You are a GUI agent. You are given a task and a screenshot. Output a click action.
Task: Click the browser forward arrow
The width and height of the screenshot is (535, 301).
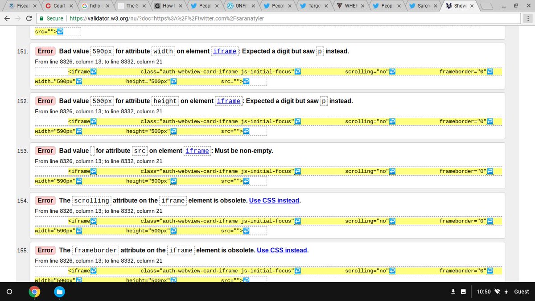click(18, 18)
